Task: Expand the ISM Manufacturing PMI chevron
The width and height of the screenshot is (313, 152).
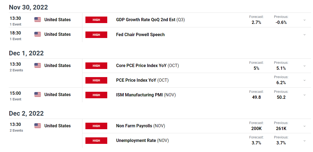Action: point(305,95)
